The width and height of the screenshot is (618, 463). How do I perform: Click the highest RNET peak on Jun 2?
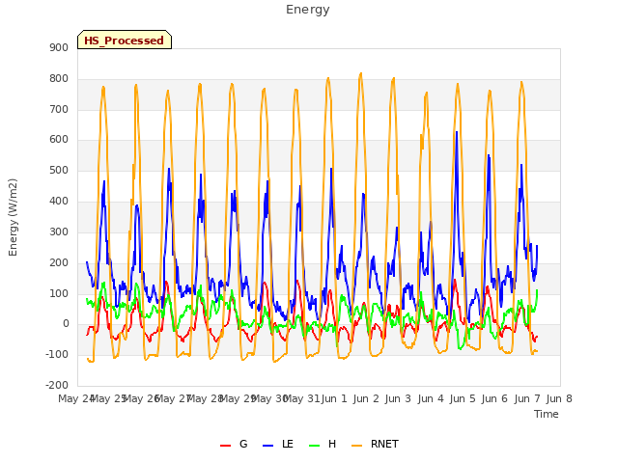360,73
